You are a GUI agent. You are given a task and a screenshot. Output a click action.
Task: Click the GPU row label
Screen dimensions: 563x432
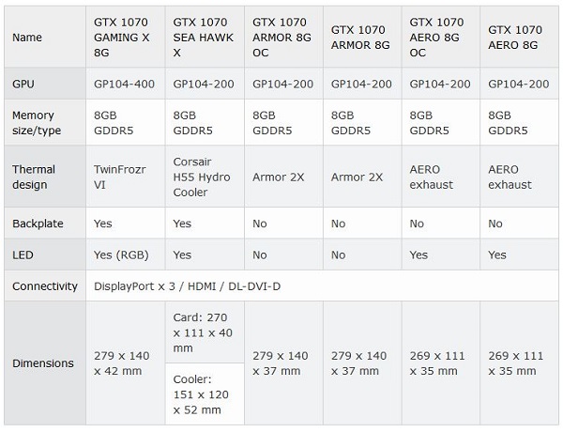[x=23, y=84]
